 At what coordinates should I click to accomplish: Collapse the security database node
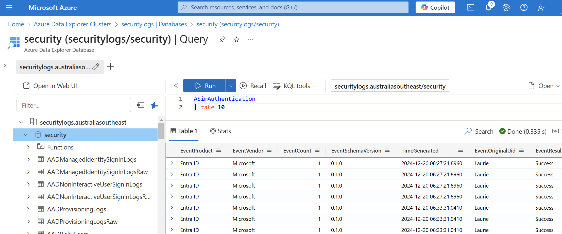tap(26, 135)
